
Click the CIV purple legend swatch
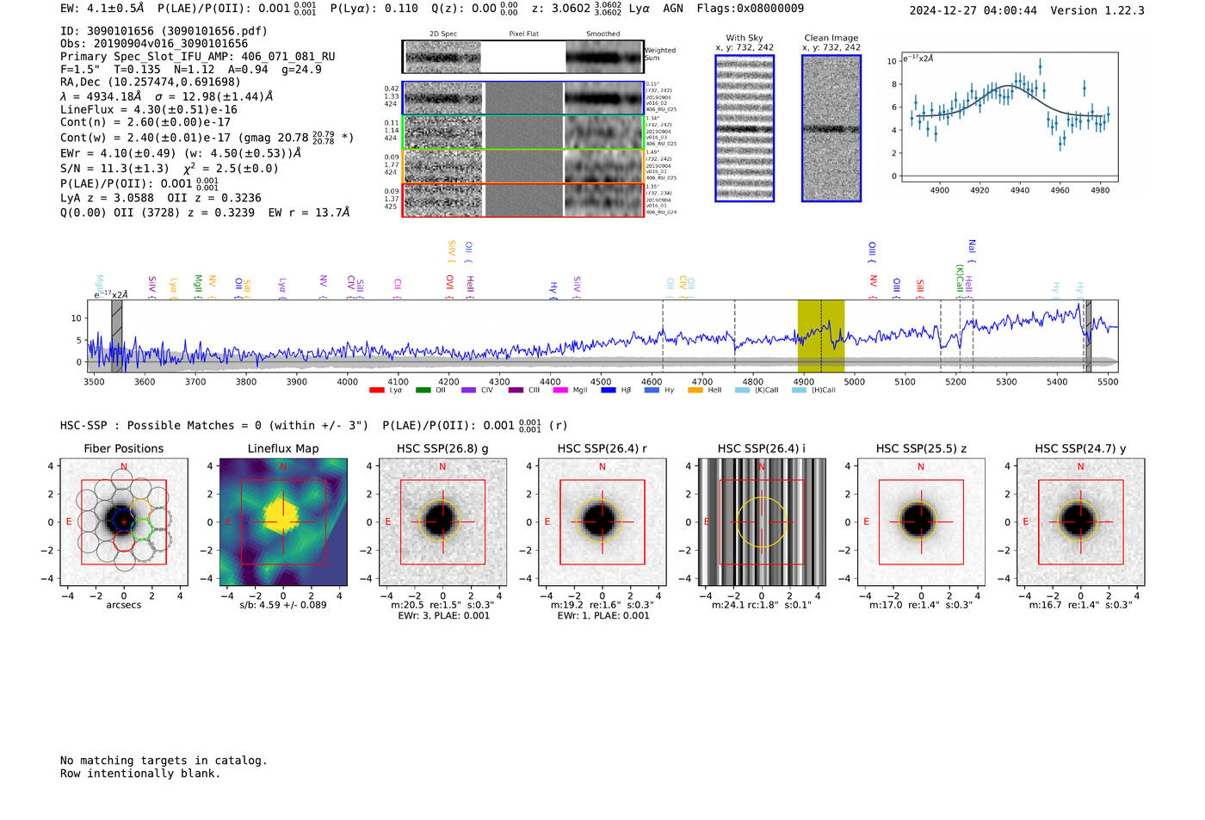coord(468,390)
